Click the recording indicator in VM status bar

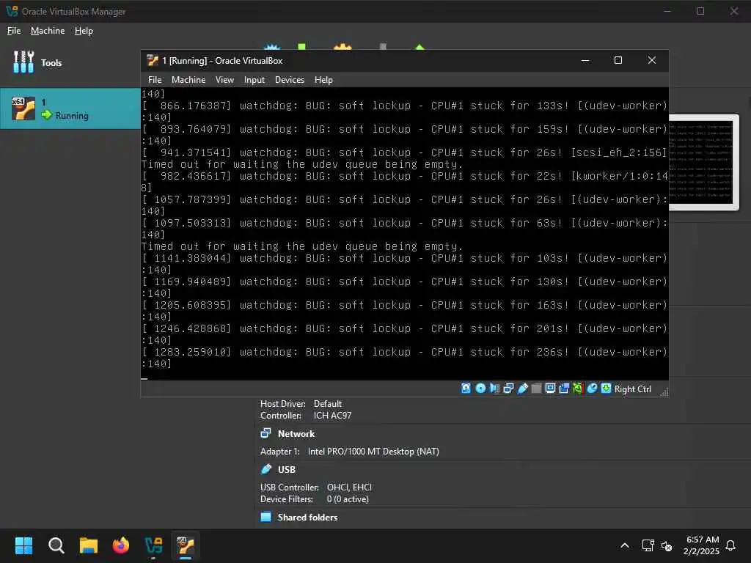[x=564, y=389]
